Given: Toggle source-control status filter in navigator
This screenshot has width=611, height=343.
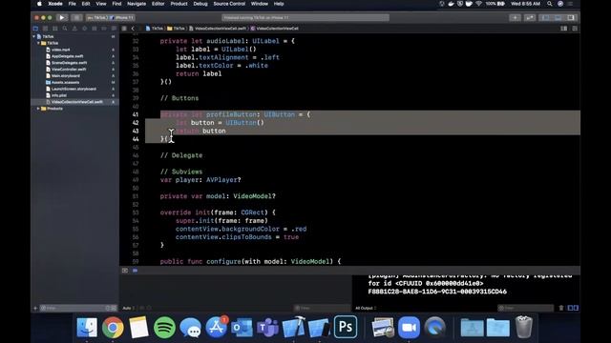Looking at the screenshot, I should [114, 308].
